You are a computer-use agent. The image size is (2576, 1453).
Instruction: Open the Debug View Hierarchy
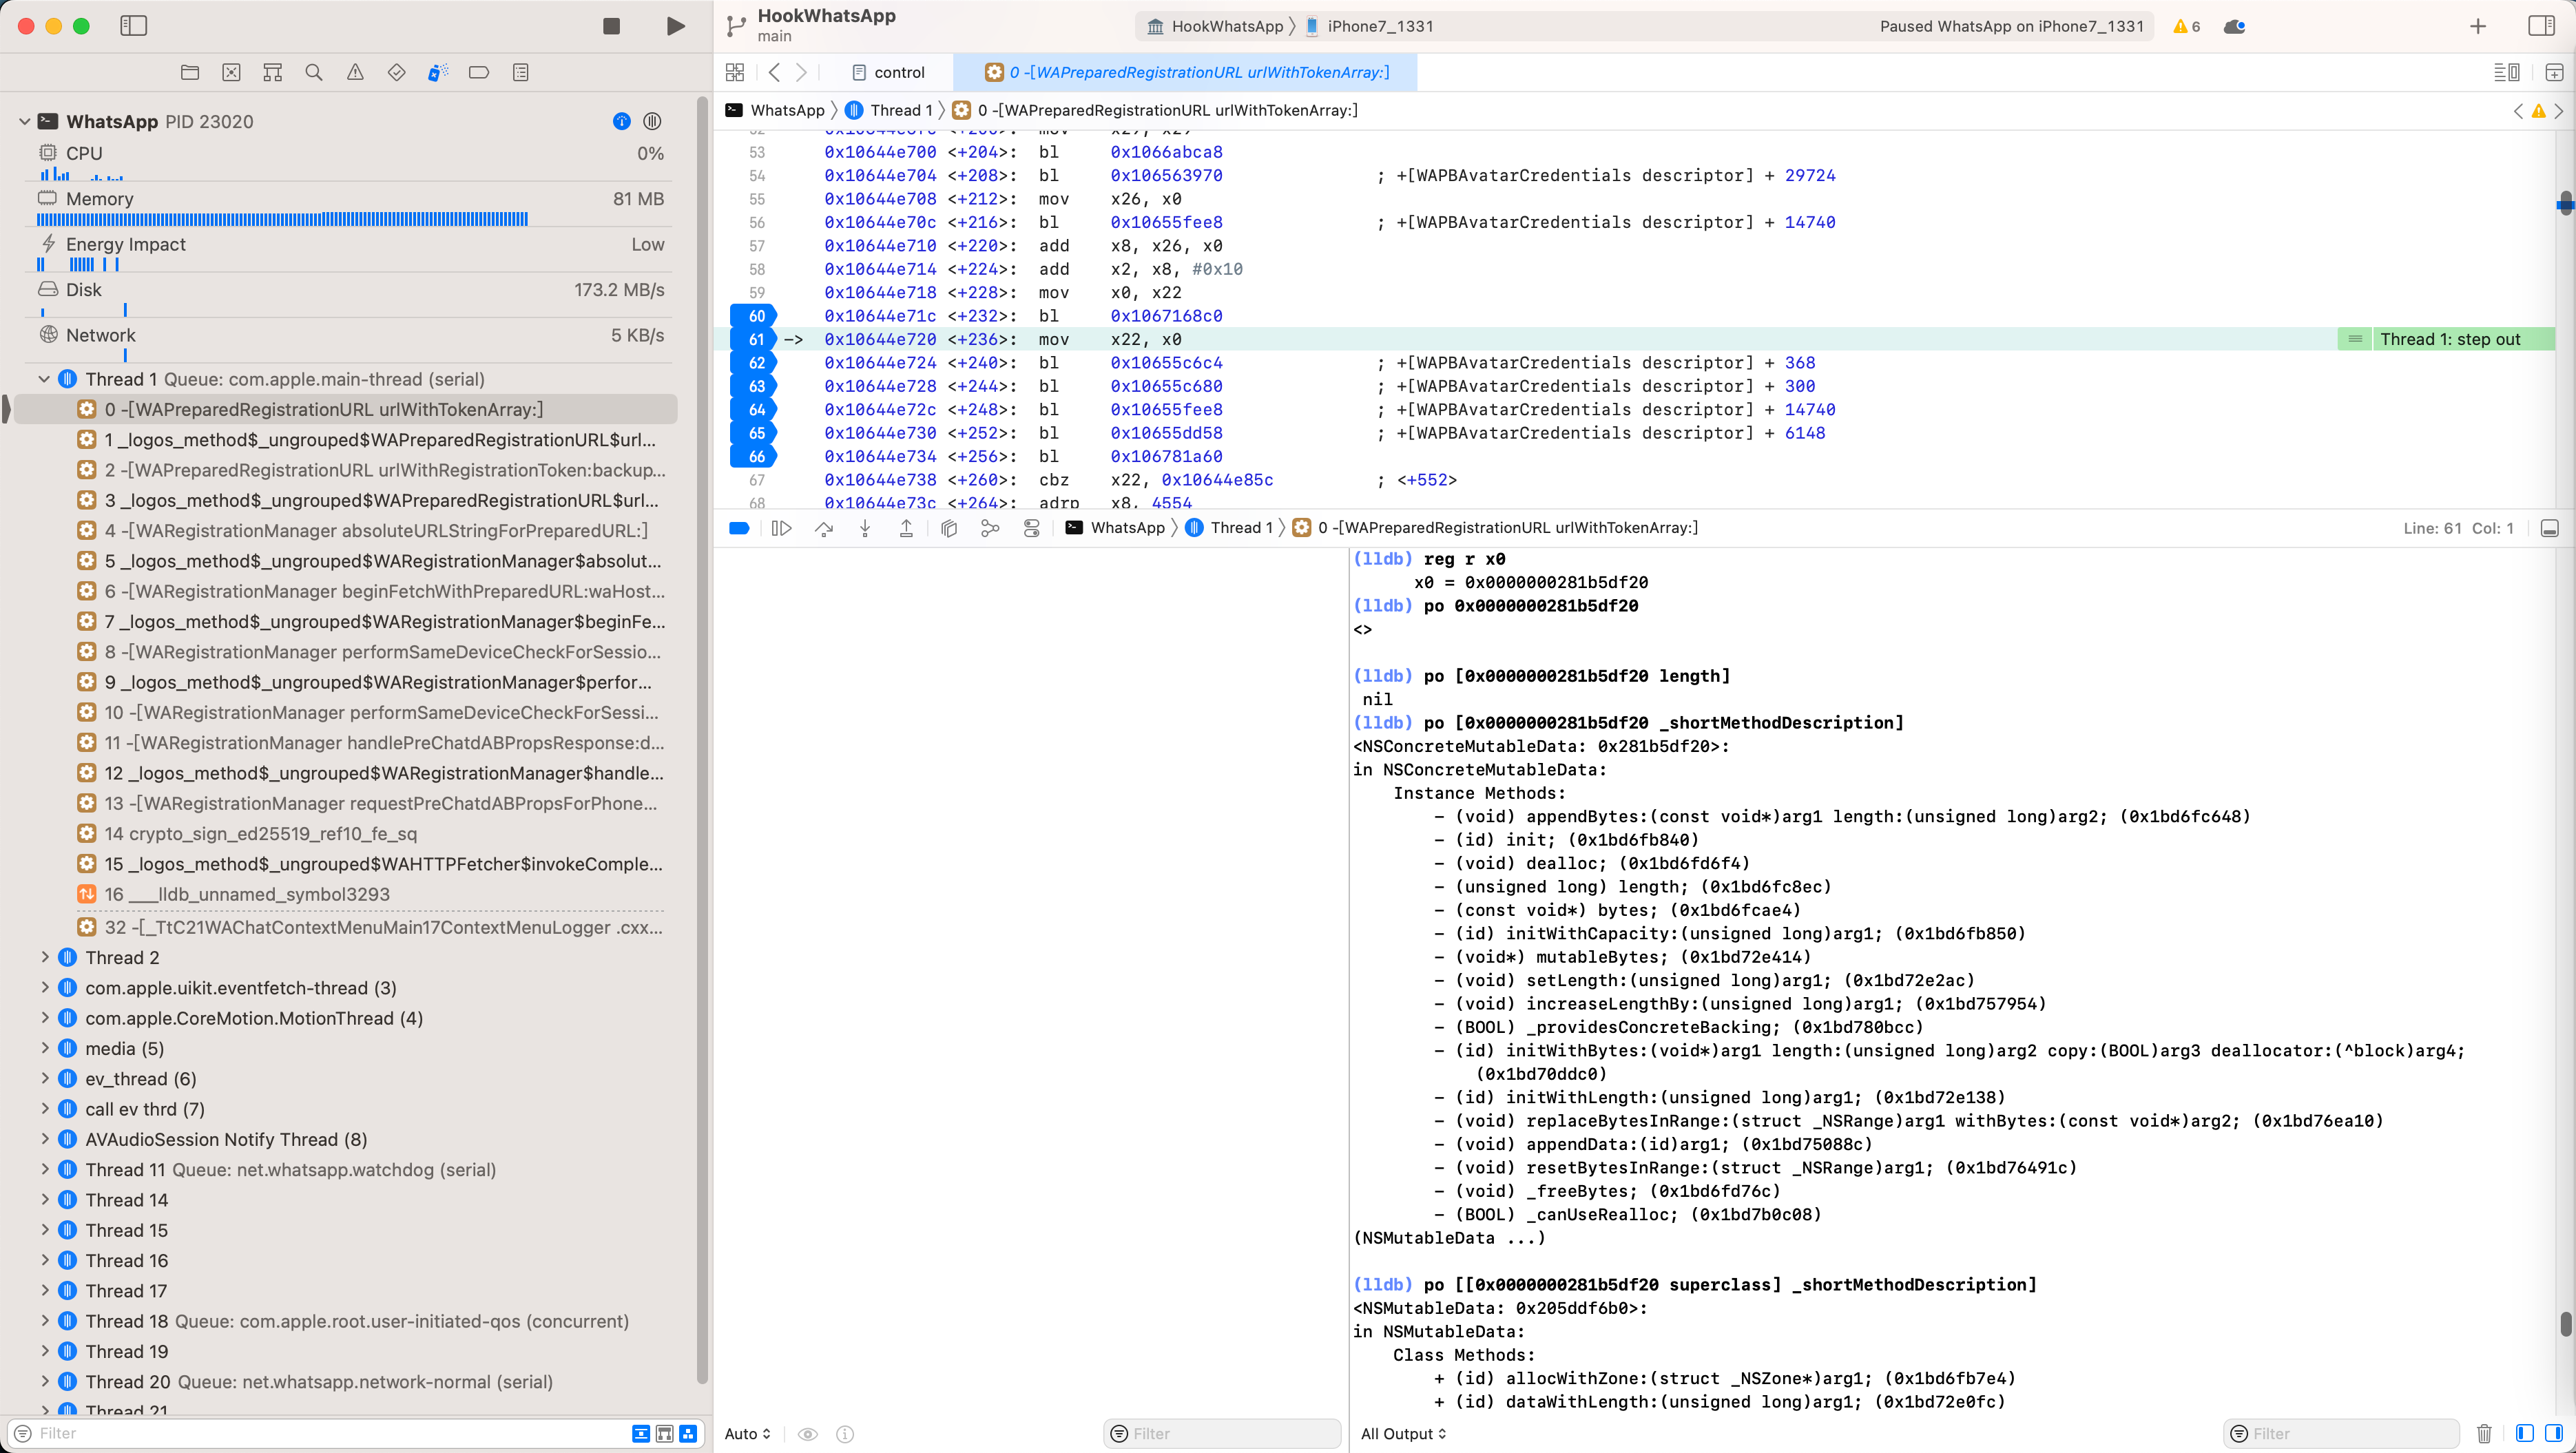(x=949, y=528)
